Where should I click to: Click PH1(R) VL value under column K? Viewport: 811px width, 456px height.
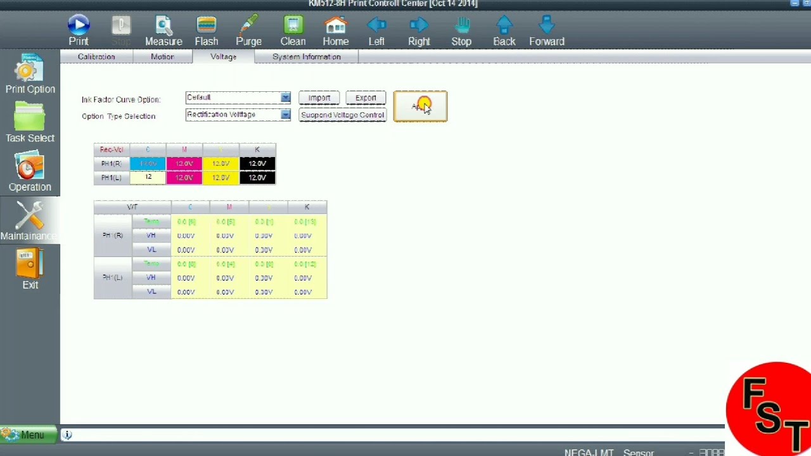(x=303, y=250)
